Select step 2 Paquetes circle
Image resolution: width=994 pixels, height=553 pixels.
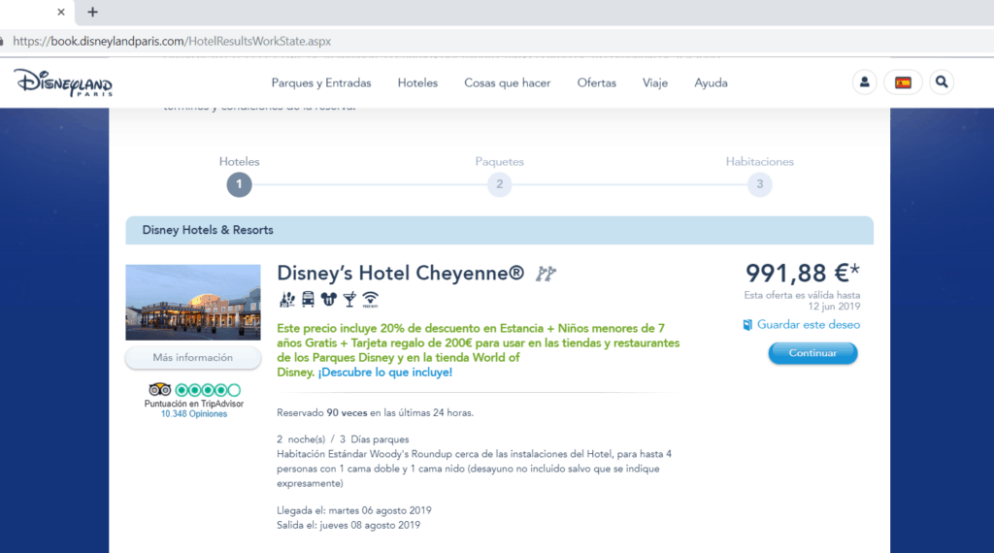coord(500,184)
